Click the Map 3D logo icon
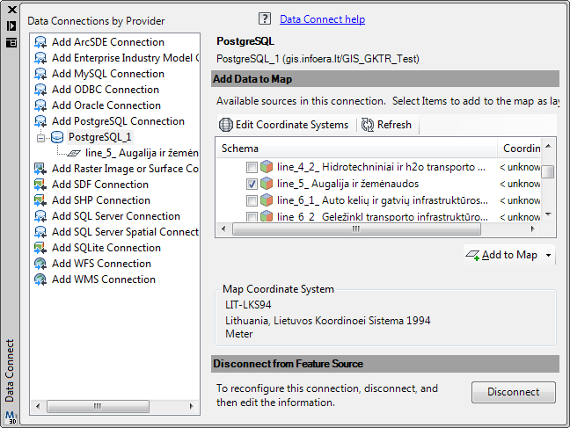Image resolution: width=570 pixels, height=428 pixels. (11, 417)
